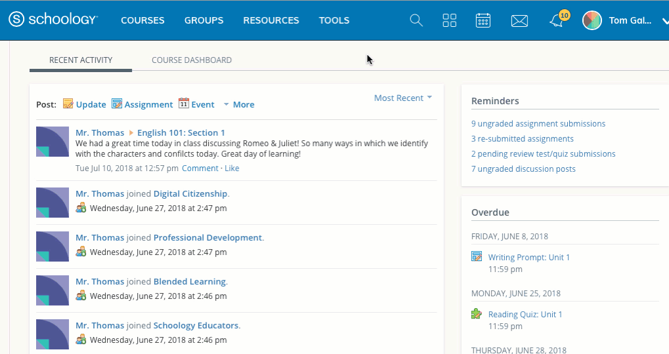Click the Event calendar post icon
Screen dimensions: 669x354
click(184, 104)
